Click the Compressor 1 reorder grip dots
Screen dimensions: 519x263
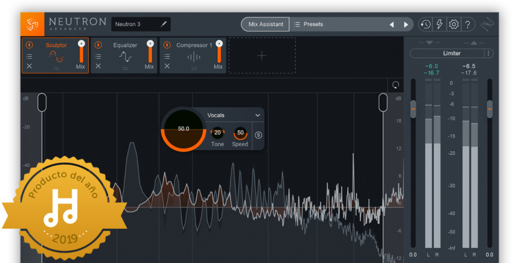coord(194,69)
